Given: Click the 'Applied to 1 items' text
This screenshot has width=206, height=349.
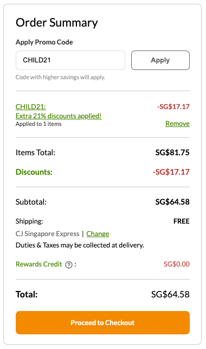Looking at the screenshot, I should (x=38, y=124).
